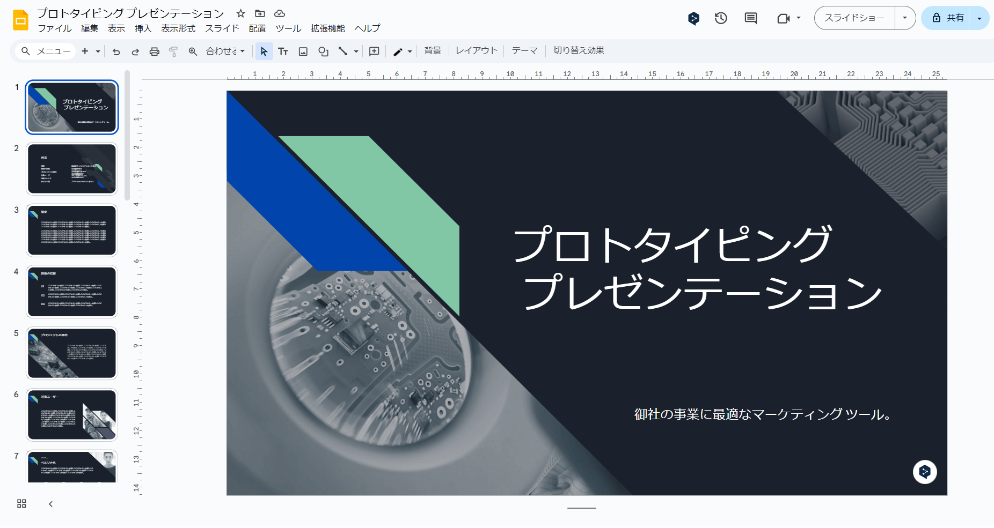Image resolution: width=994 pixels, height=528 pixels.
Task: Expand the pen tool options arrow
Action: [x=410, y=51]
